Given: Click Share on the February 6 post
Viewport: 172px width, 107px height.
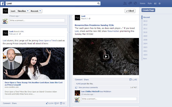Looking at the screenshot, I should (x=14, y=103).
